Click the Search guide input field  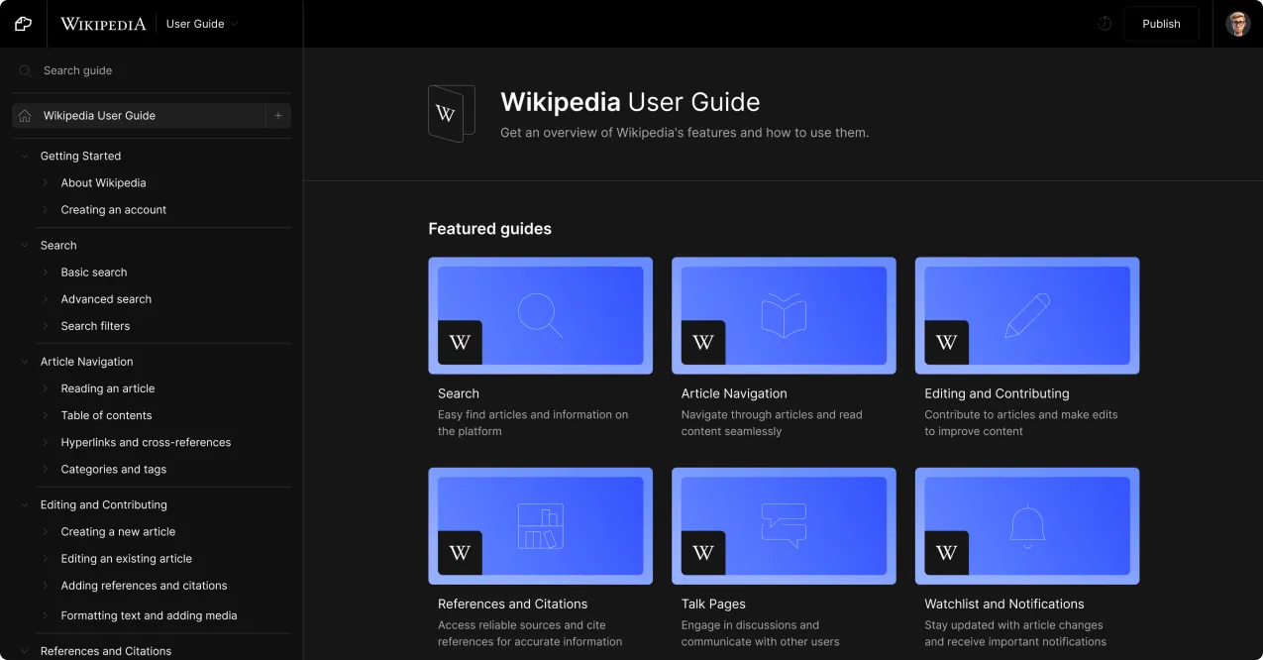coord(158,71)
